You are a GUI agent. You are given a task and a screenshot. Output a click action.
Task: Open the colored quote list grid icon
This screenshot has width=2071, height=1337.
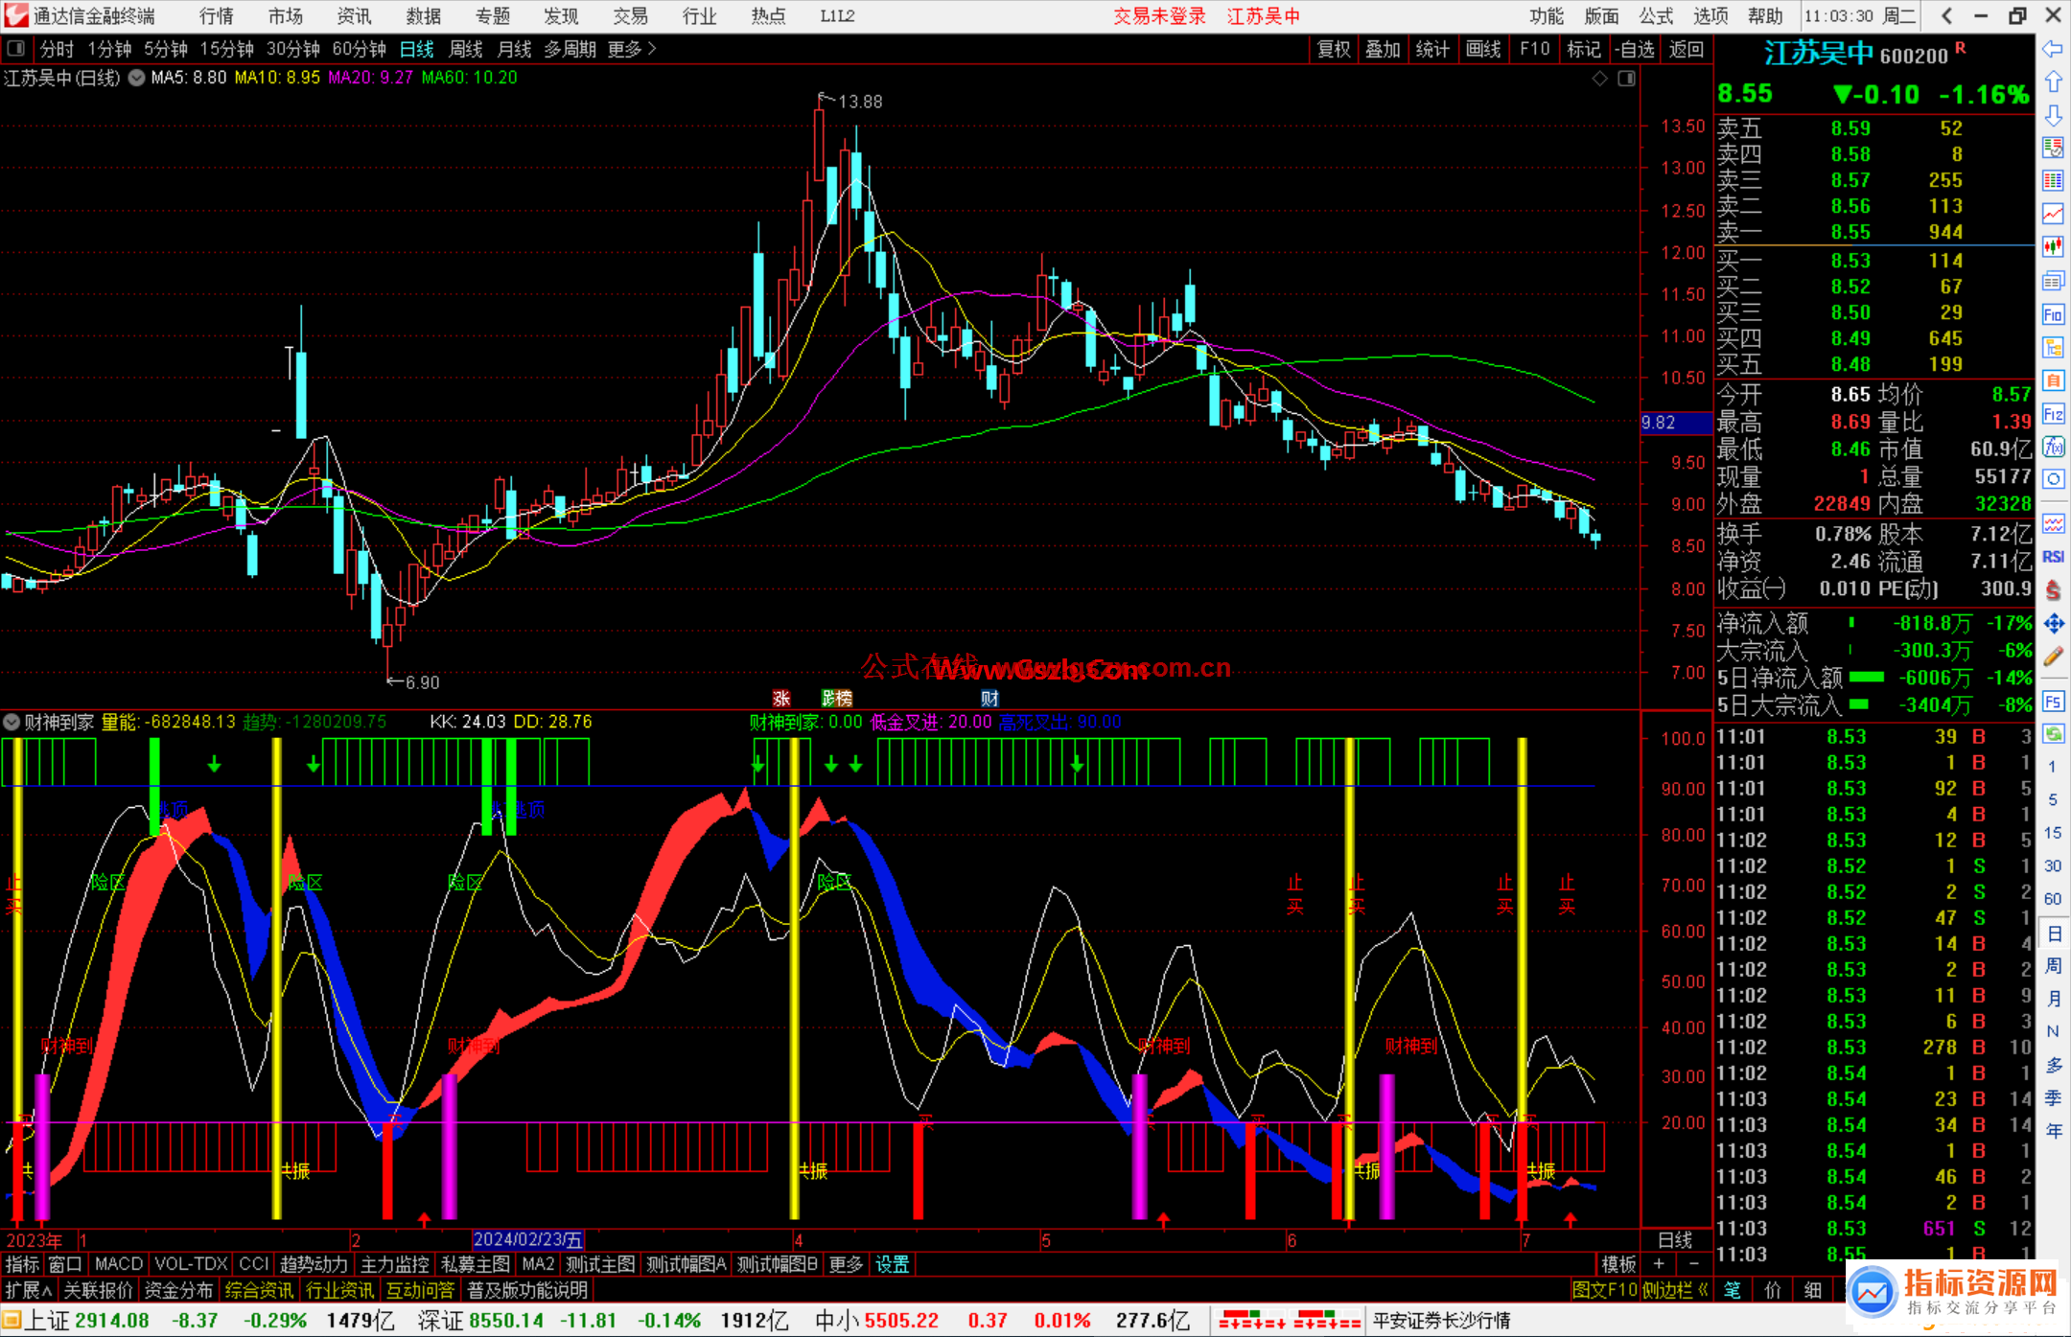point(2053,181)
